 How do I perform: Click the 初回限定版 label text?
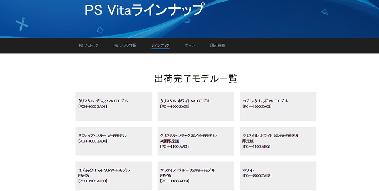point(169,141)
